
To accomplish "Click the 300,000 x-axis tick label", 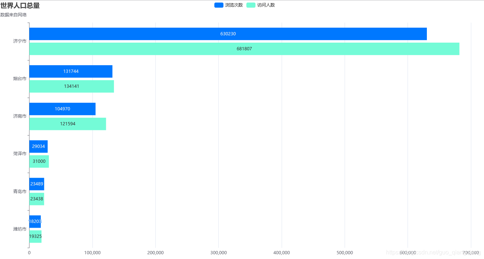I will (218, 253).
